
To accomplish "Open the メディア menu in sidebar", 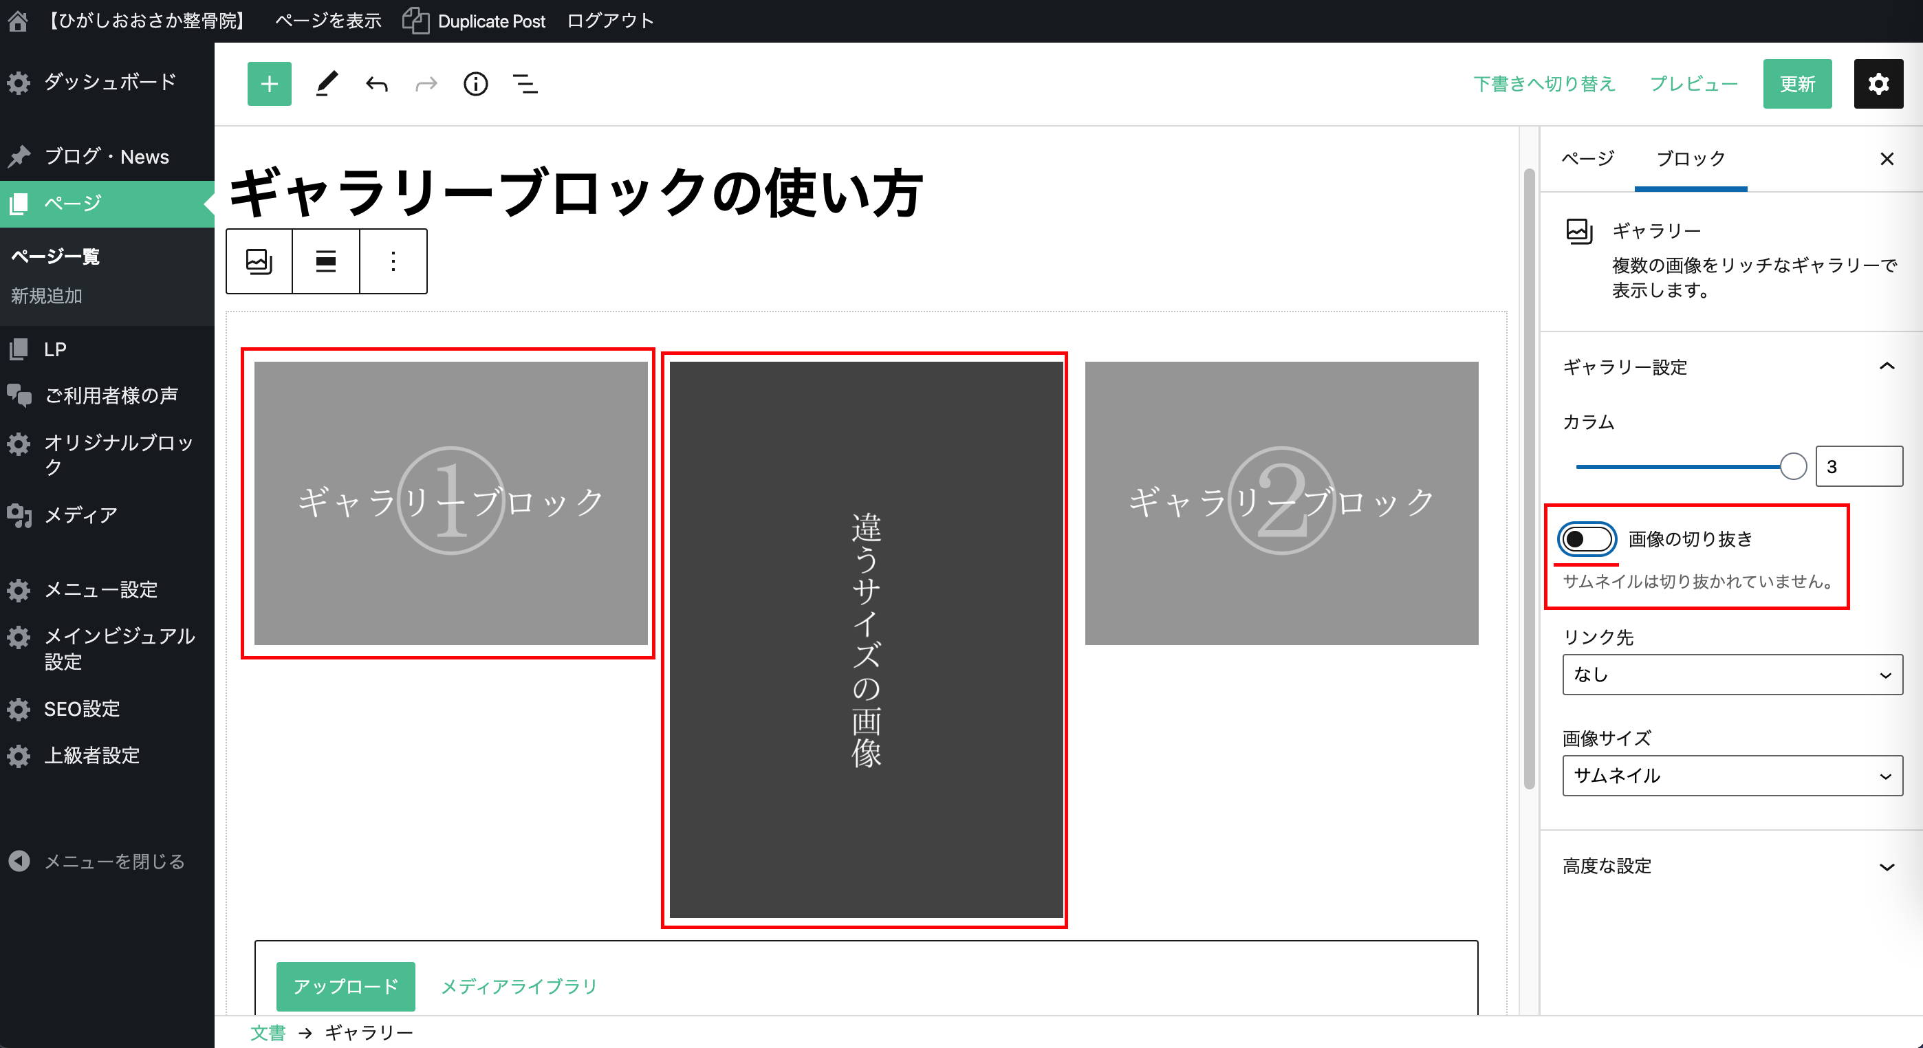I will [x=80, y=515].
